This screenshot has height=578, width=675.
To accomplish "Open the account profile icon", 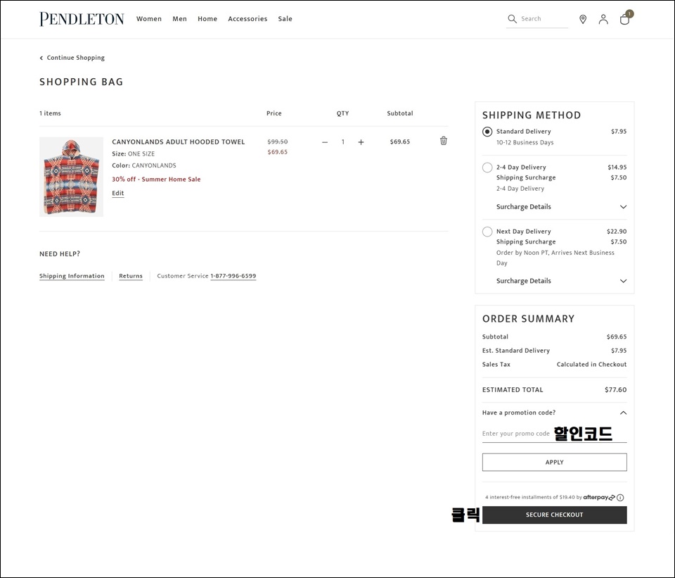I will [603, 19].
